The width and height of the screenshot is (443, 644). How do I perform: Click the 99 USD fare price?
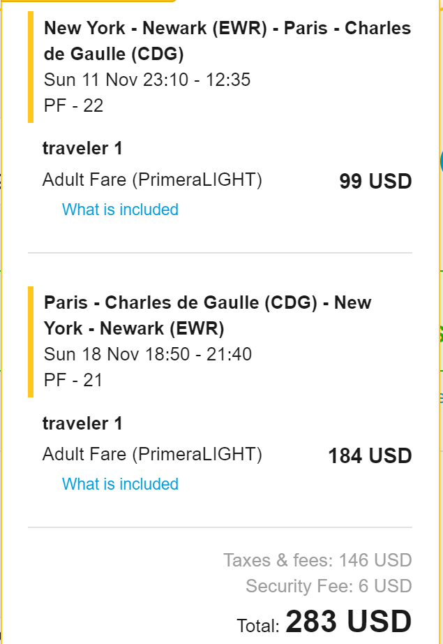pos(375,182)
